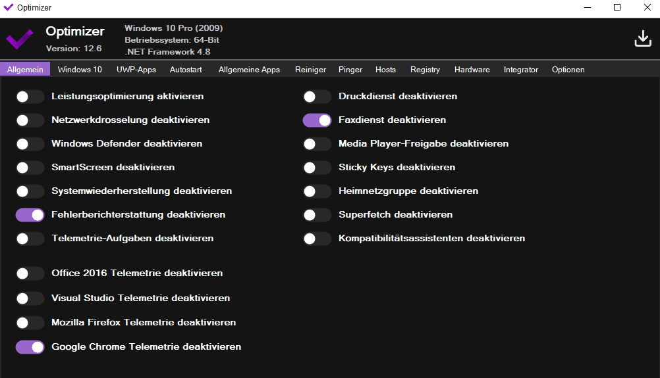Click the Optimizer title bar icon
Screen dimensions: 660x378
(x=8, y=8)
